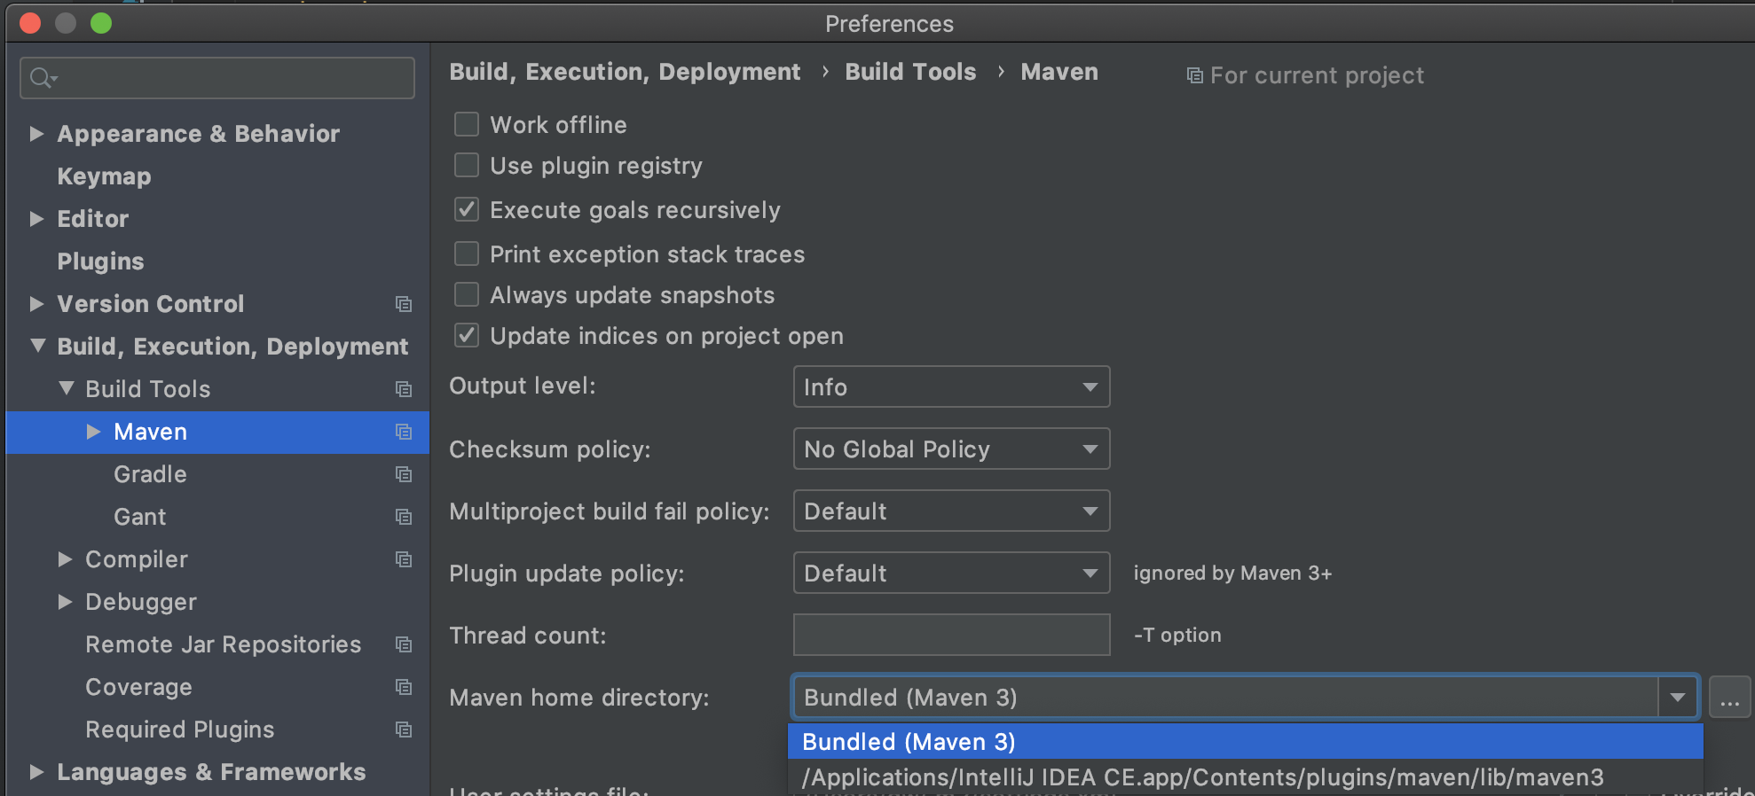This screenshot has width=1755, height=796.
Task: Click the override icon next to Version Control
Action: pyautogui.click(x=405, y=304)
